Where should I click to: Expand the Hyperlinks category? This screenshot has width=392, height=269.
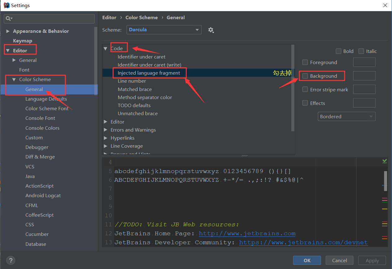[x=105, y=138]
